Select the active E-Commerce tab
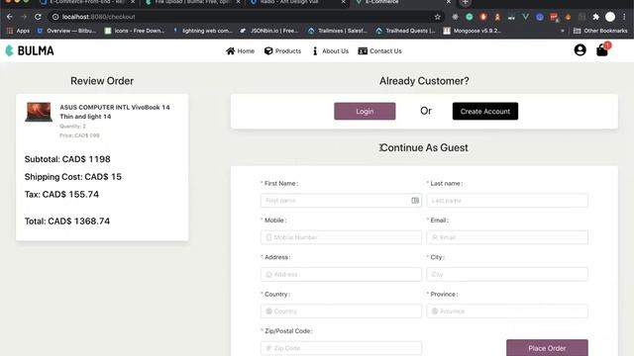634x356 pixels. pyautogui.click(x=402, y=2)
